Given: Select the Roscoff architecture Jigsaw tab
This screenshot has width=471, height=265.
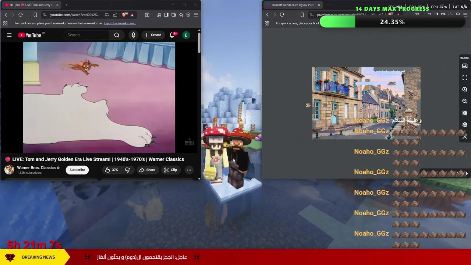Looking at the screenshot, I should coord(293,5).
